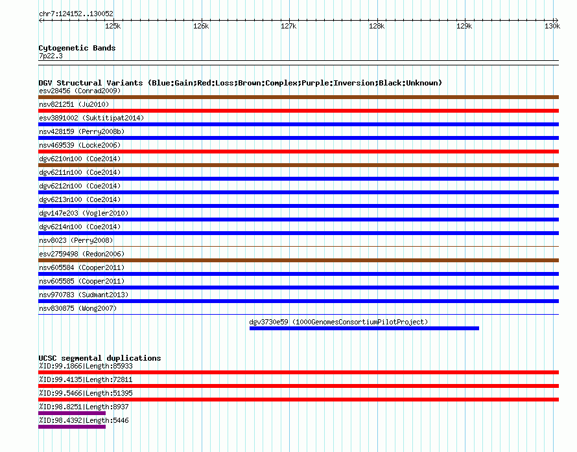Click the UCSC segmental duplications track title
577x452 pixels.
100,358
